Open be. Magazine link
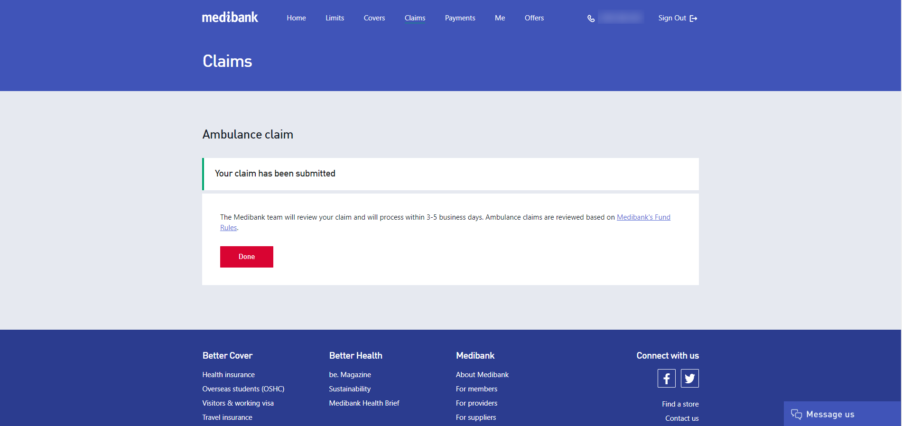Viewport: 902px width, 426px height. [x=350, y=375]
